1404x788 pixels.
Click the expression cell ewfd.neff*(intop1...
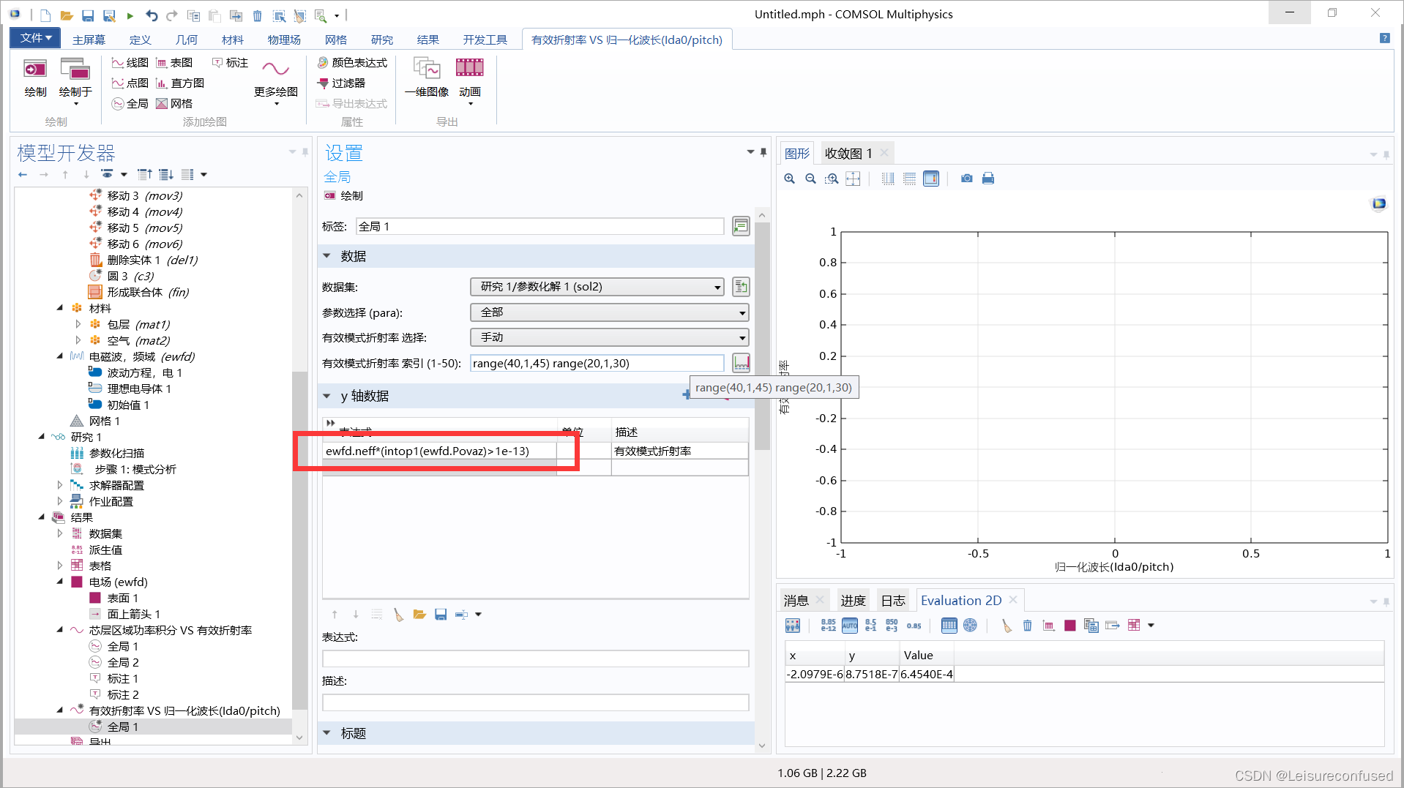pos(439,451)
